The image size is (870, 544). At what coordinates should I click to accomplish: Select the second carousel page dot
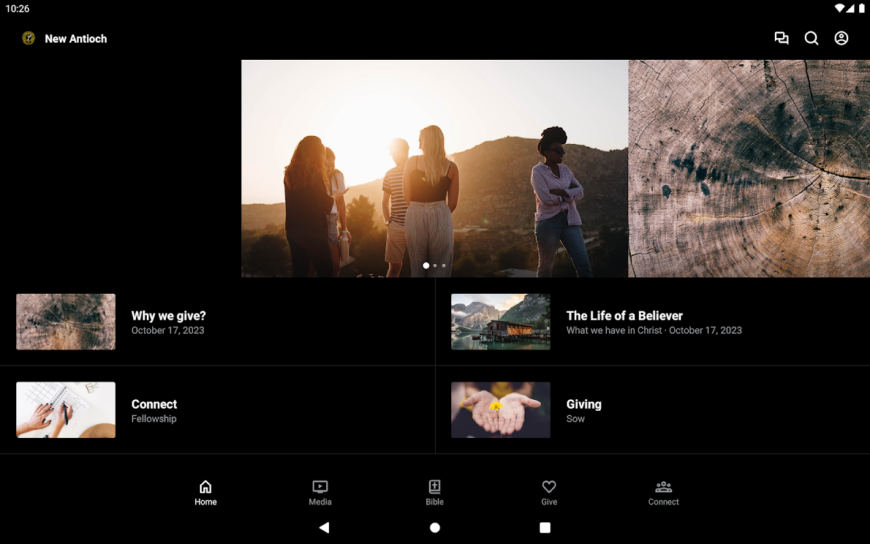click(435, 266)
